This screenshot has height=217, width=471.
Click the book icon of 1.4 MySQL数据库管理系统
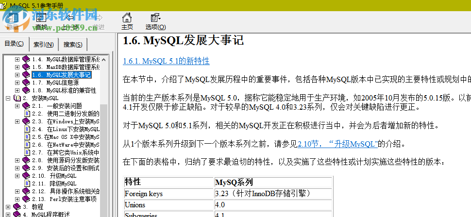point(26,59)
